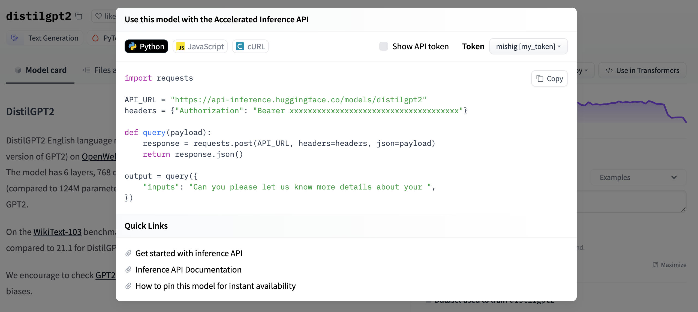Click the Copy code button
This screenshot has height=312, width=698.
click(550, 79)
